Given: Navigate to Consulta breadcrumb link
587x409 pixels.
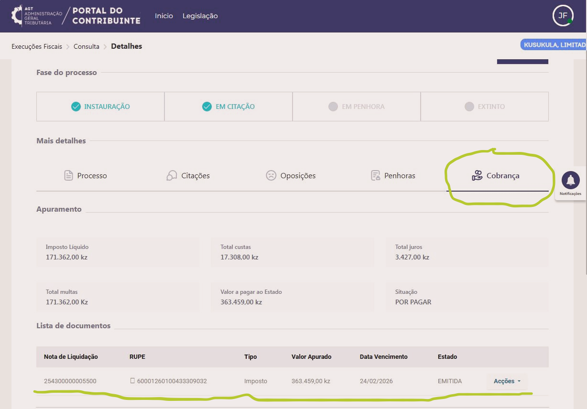Looking at the screenshot, I should (87, 46).
